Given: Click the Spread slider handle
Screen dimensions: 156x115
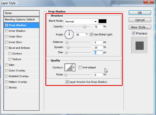Looking at the screenshot, I should [x=68, y=47].
